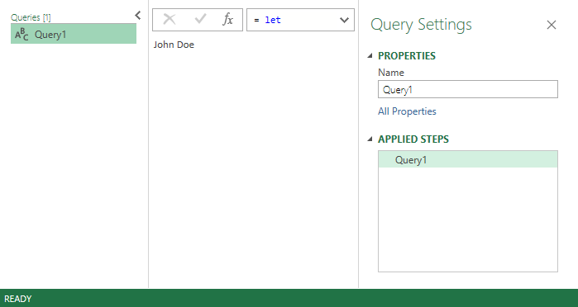This screenshot has width=578, height=307.
Task: Expand the formula bar with the down chevron
Action: coord(344,20)
